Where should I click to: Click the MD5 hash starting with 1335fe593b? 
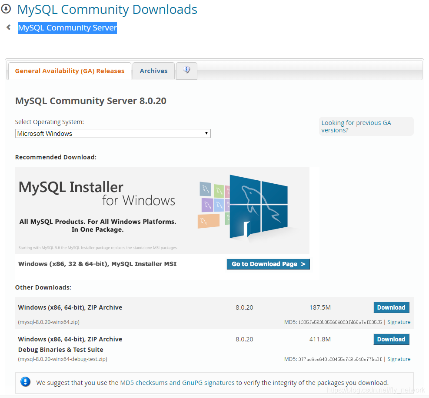[340, 322]
